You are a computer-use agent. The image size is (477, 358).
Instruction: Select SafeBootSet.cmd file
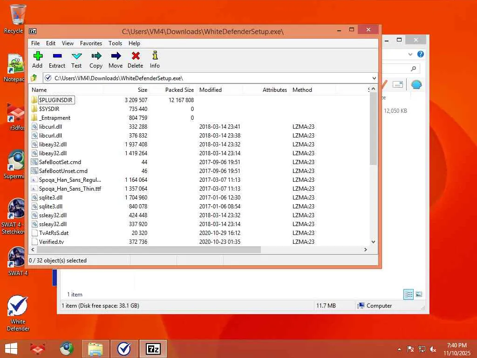click(60, 162)
